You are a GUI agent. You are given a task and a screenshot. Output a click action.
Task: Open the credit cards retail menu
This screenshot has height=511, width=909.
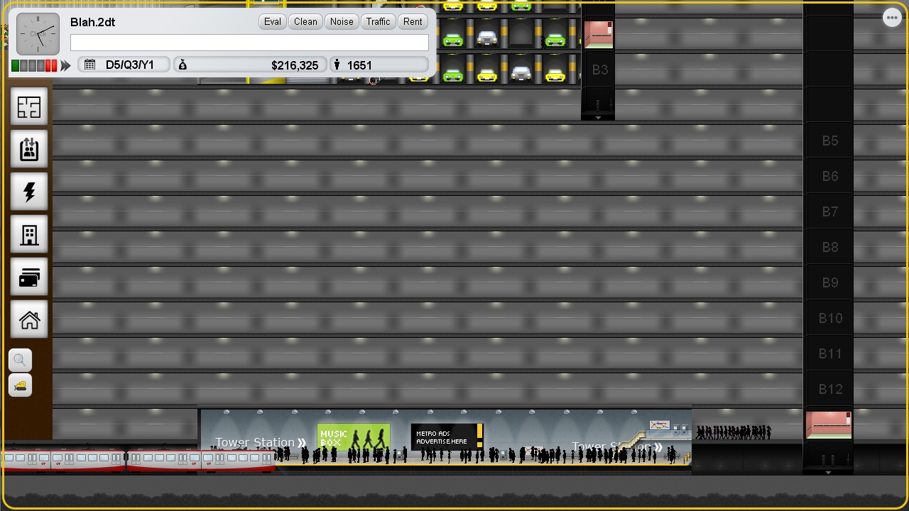coord(29,278)
